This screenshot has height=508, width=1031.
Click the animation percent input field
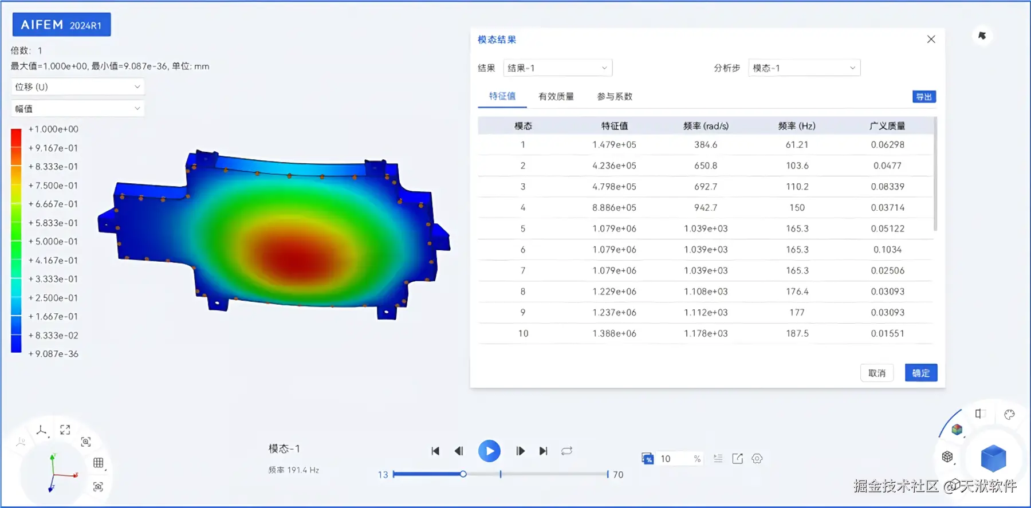(x=679, y=459)
